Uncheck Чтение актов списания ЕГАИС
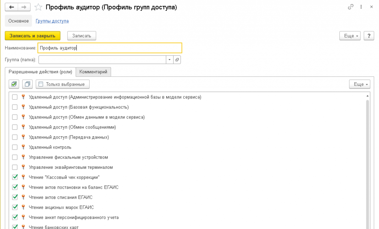 pos(15,197)
